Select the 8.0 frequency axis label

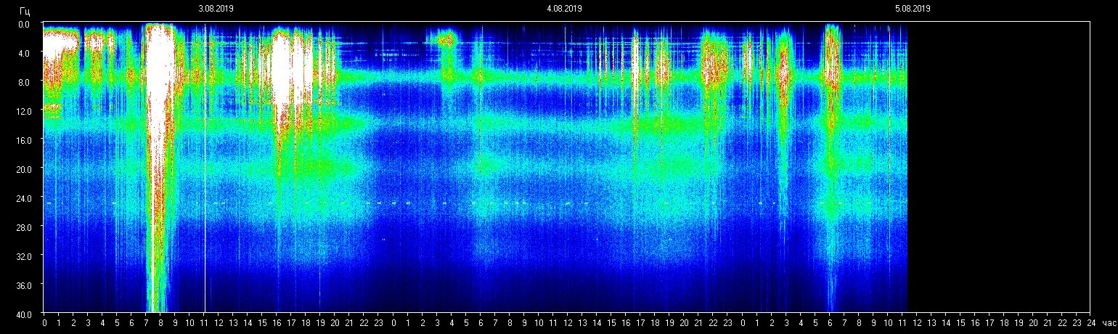point(24,82)
